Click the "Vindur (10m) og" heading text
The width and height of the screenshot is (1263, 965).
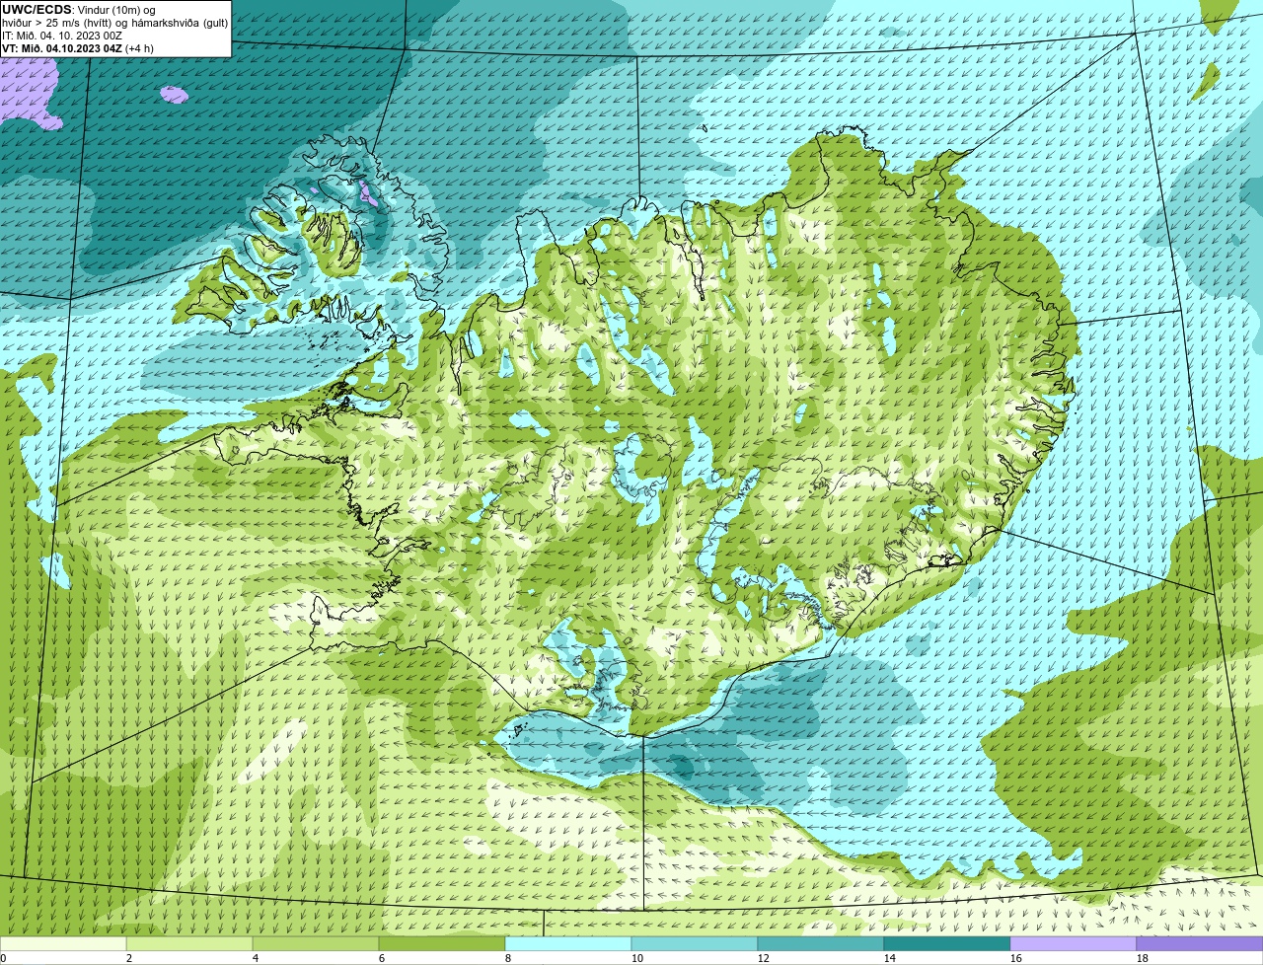point(115,10)
